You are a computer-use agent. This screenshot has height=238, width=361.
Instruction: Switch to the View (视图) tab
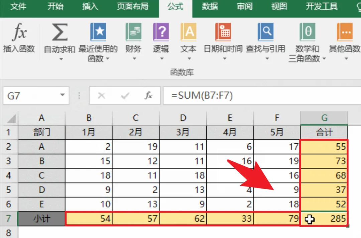(279, 6)
